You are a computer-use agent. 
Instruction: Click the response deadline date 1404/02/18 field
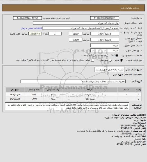105,34
